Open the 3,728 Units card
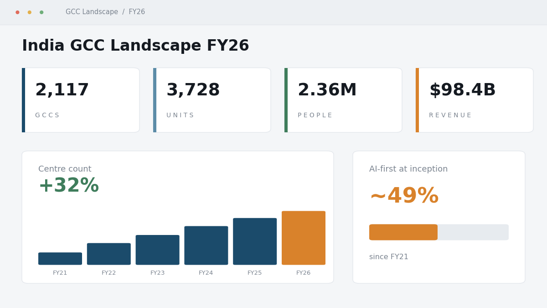The height and width of the screenshot is (308, 547). 212,100
